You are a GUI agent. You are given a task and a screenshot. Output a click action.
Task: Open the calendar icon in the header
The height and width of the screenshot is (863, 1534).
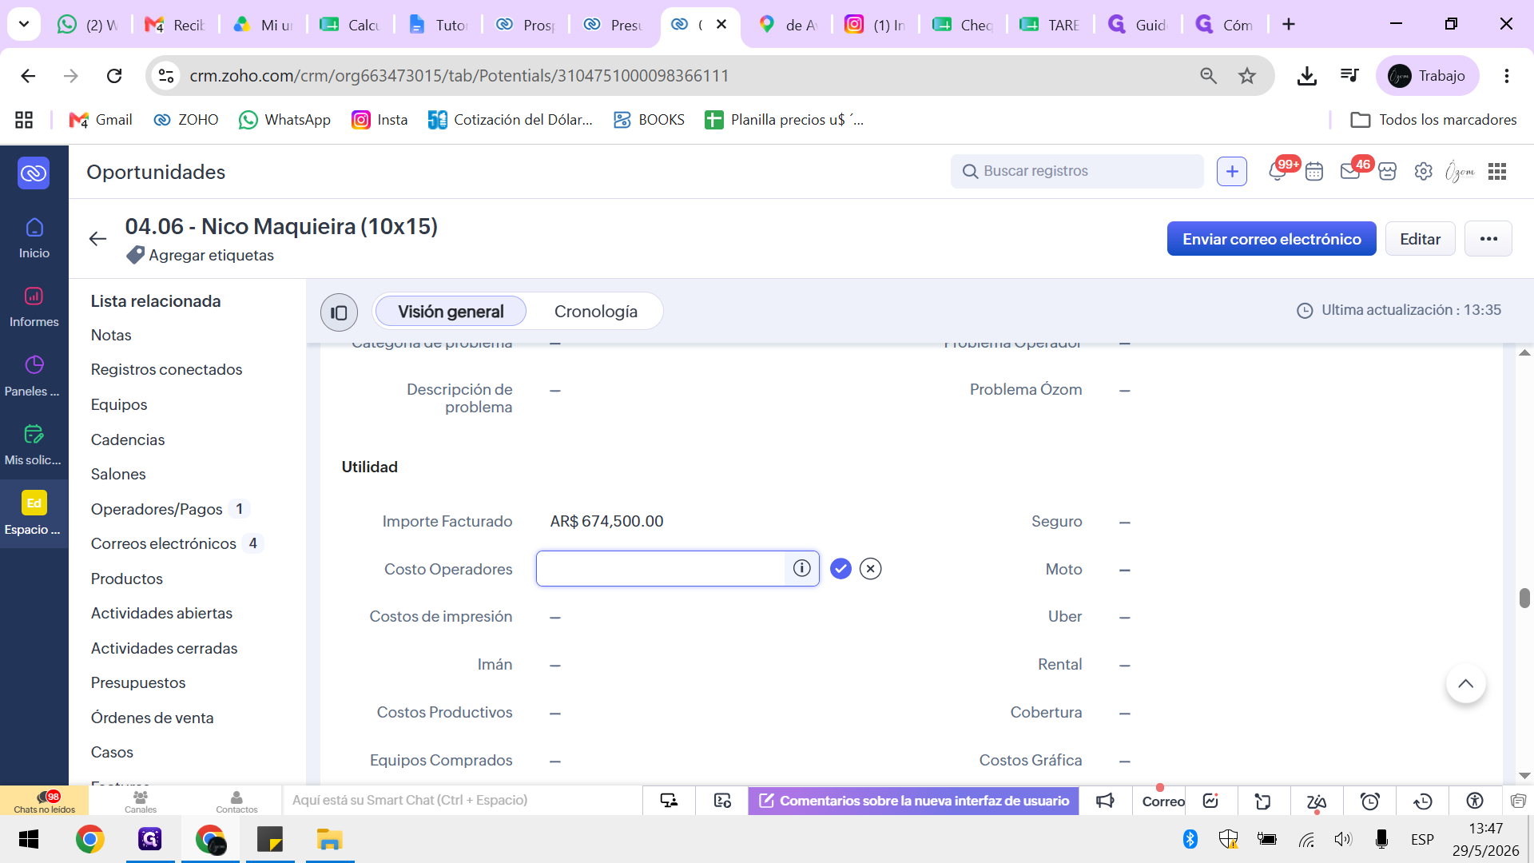click(x=1314, y=171)
